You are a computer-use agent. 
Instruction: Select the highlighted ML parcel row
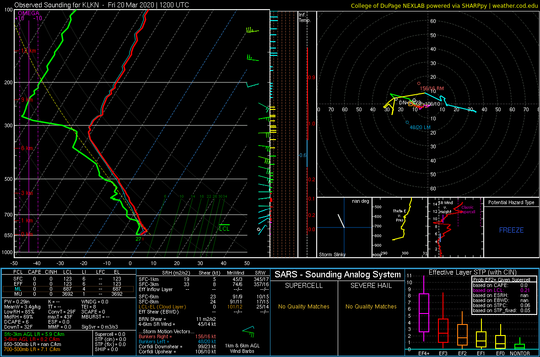(x=68, y=289)
